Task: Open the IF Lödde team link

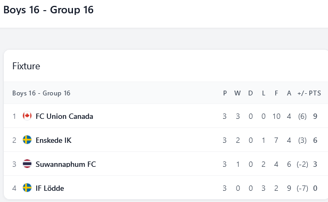Action: tap(50, 188)
